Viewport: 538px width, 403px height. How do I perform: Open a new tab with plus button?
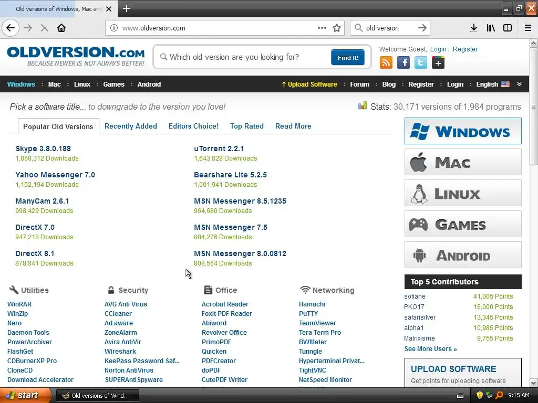pos(126,8)
